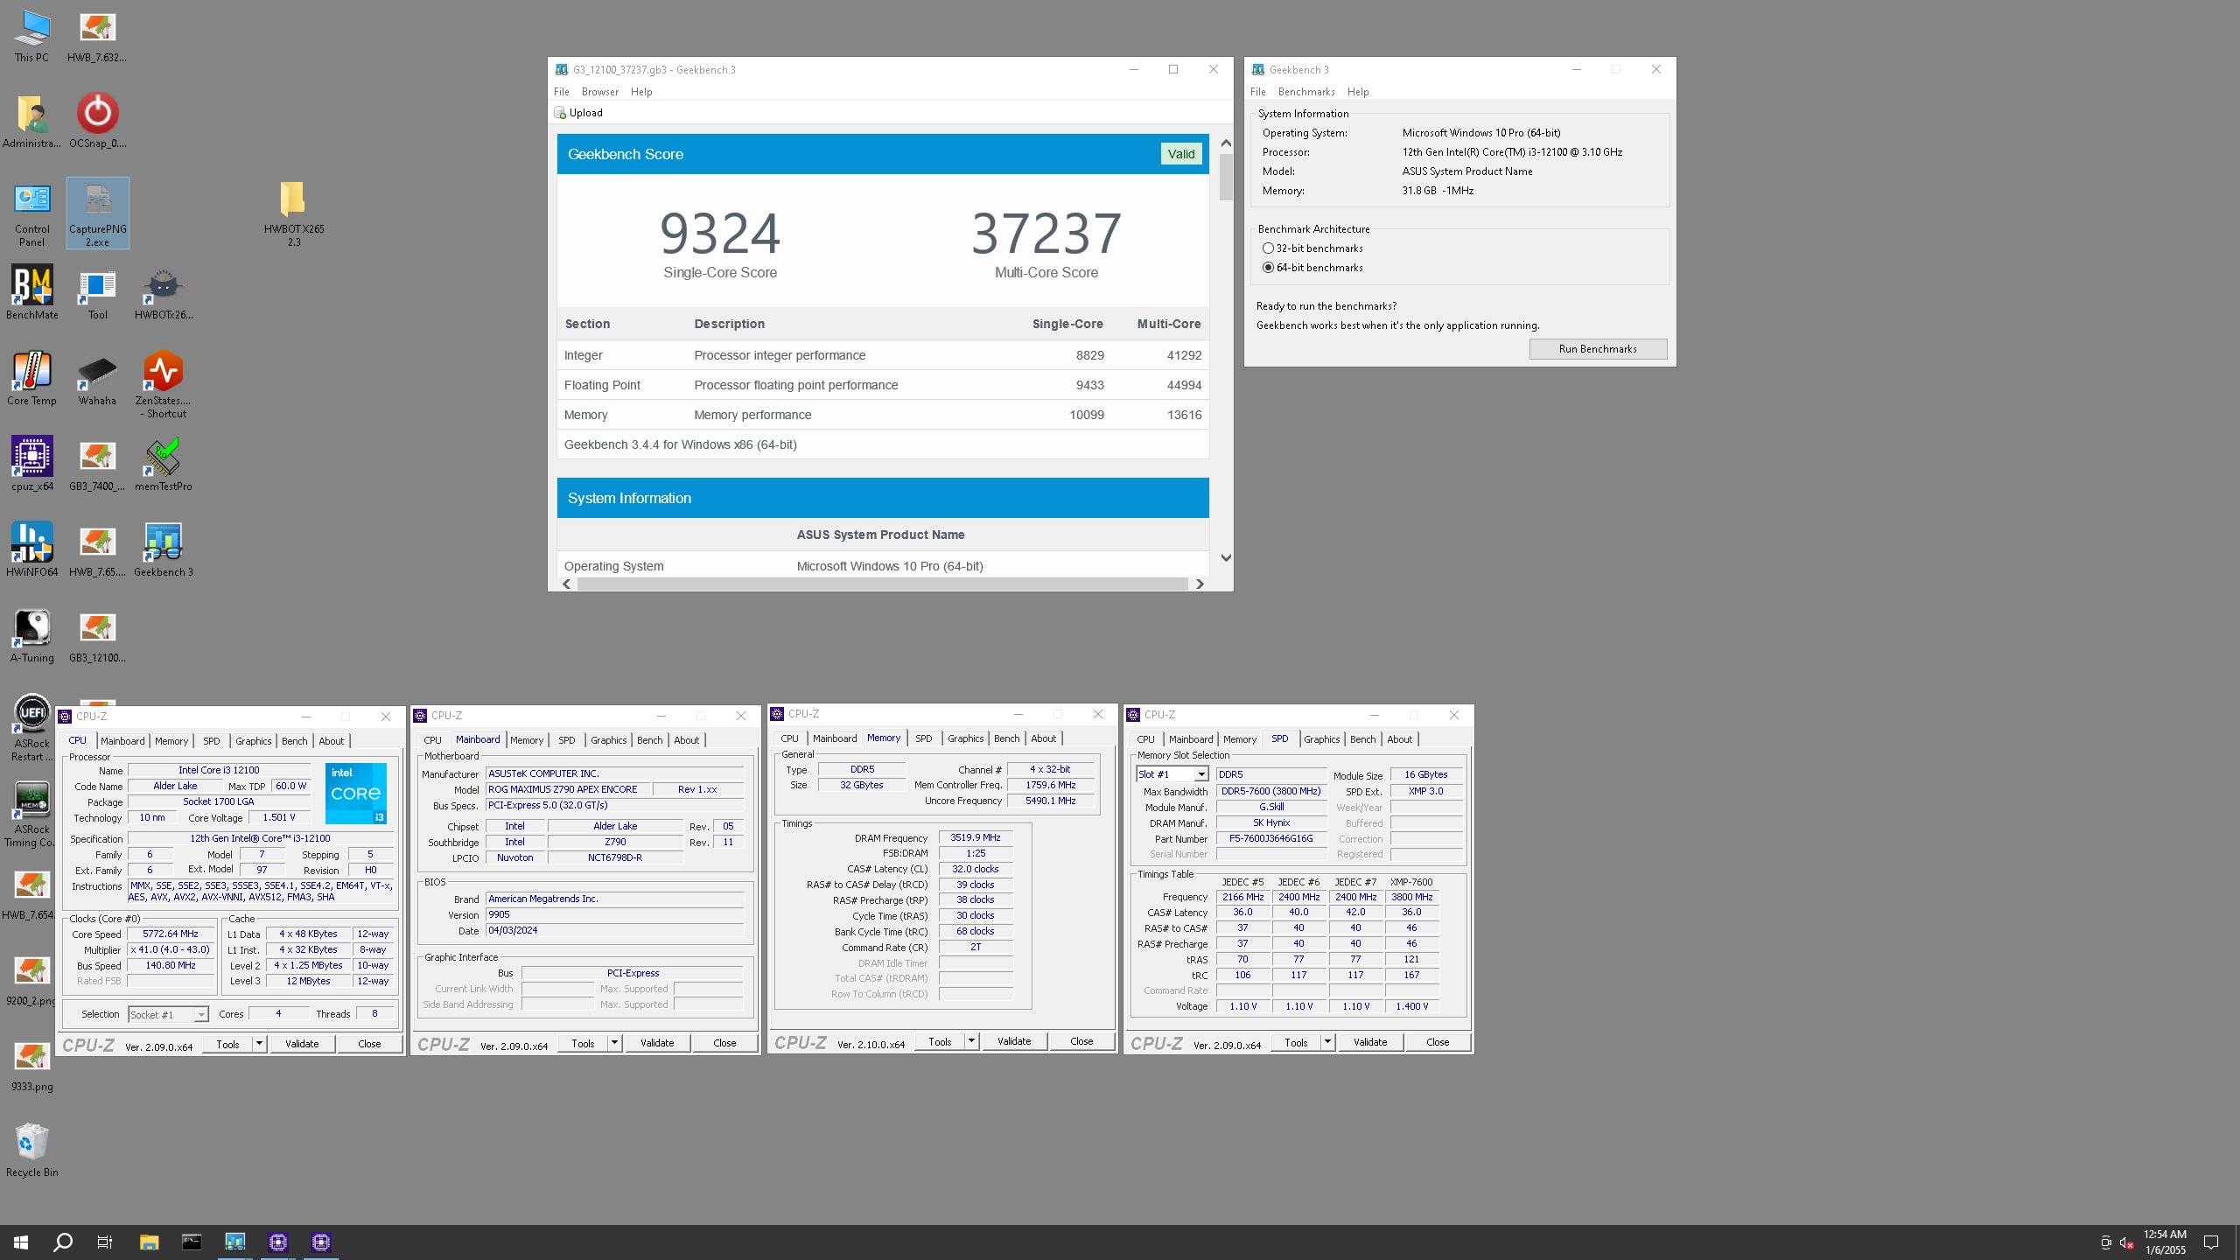
Task: Select CapturePNG2.exe desktop icon
Action: tap(97, 213)
